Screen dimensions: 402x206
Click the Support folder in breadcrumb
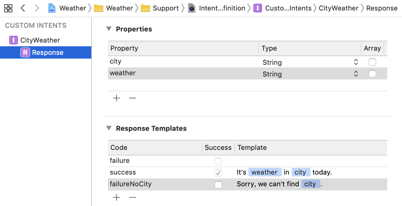[x=161, y=8]
